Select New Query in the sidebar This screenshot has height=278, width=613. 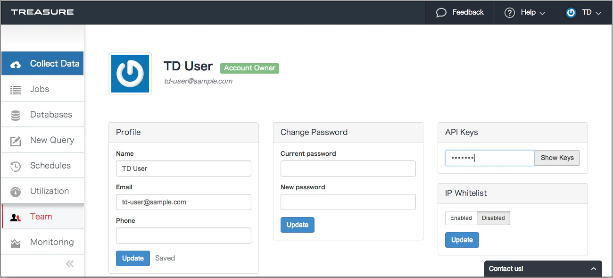[x=42, y=140]
